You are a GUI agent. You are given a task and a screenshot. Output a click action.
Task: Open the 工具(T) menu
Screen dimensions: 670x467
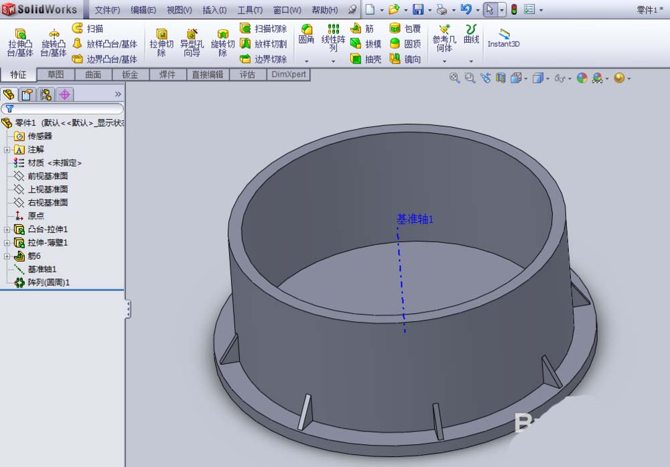[250, 10]
